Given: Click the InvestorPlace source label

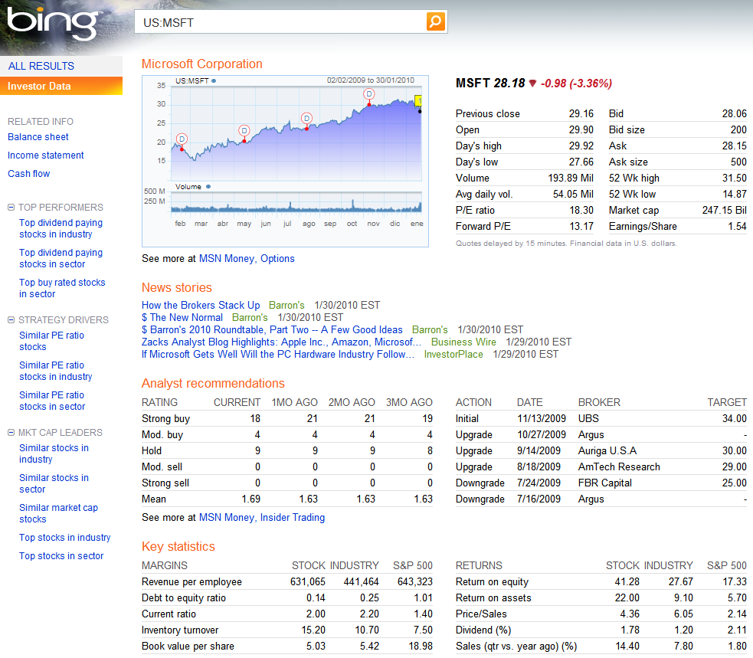Looking at the screenshot, I should click(453, 354).
